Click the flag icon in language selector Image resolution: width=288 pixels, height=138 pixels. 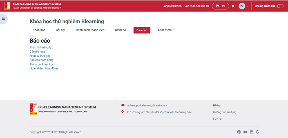218,6
